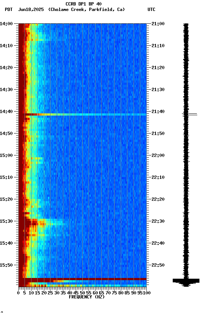This screenshot has width=202, height=316.
Task: Click the 15:40 PDT time label
Action: tap(6, 243)
